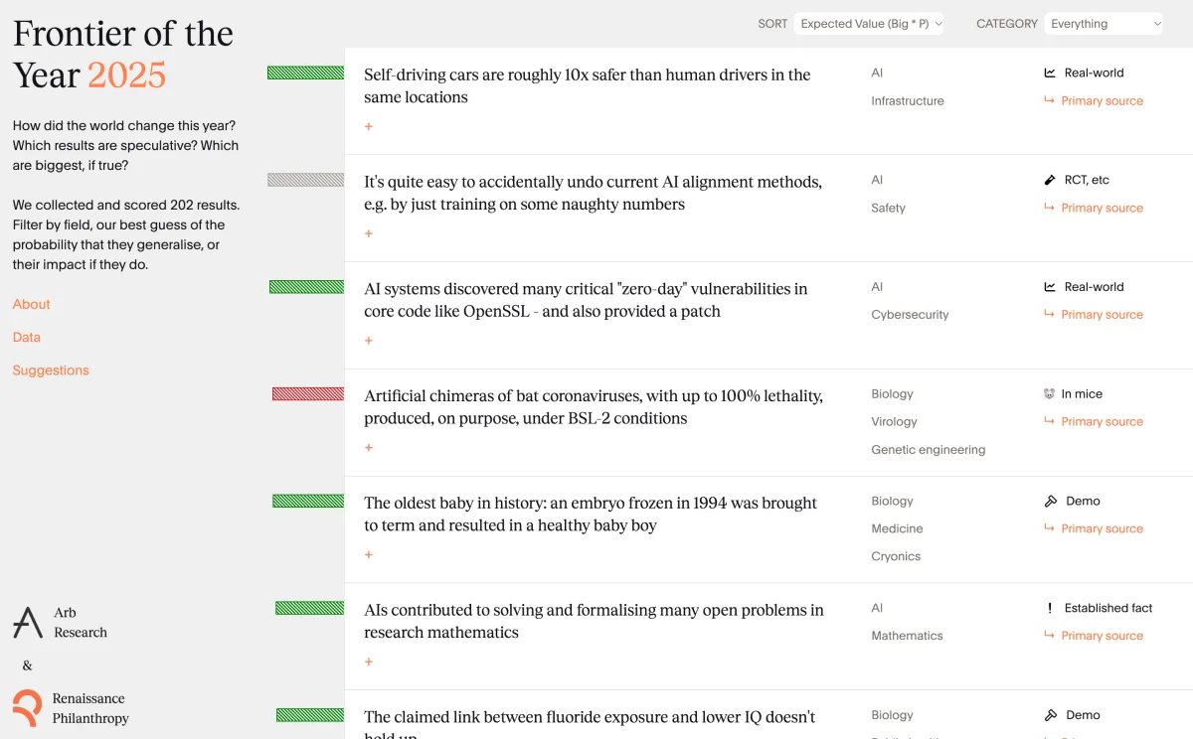Click the Frontier of the Year 2025 title

(x=123, y=54)
